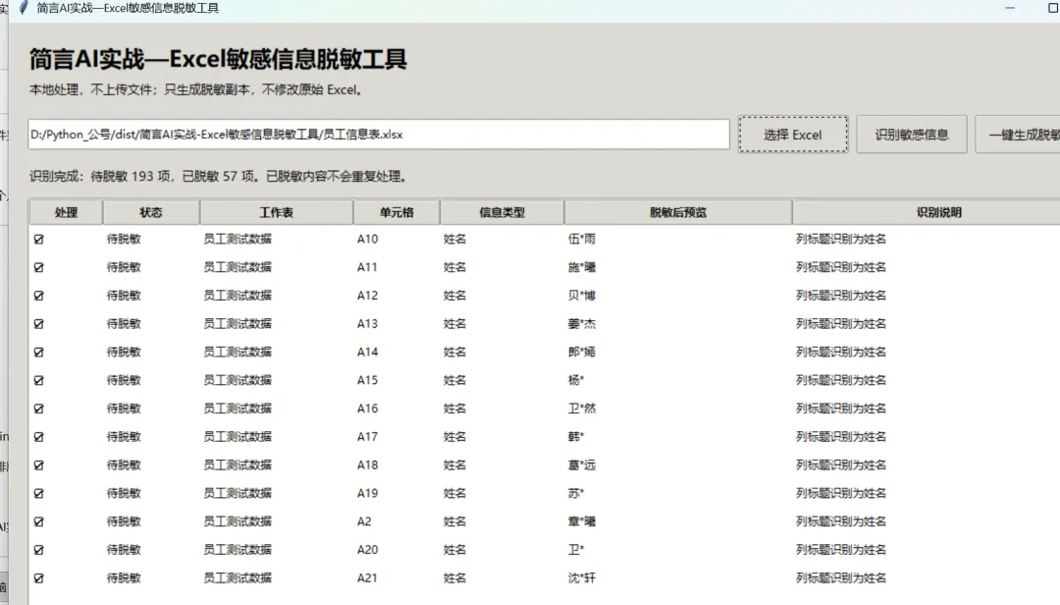Click cell reference A20

(368, 549)
